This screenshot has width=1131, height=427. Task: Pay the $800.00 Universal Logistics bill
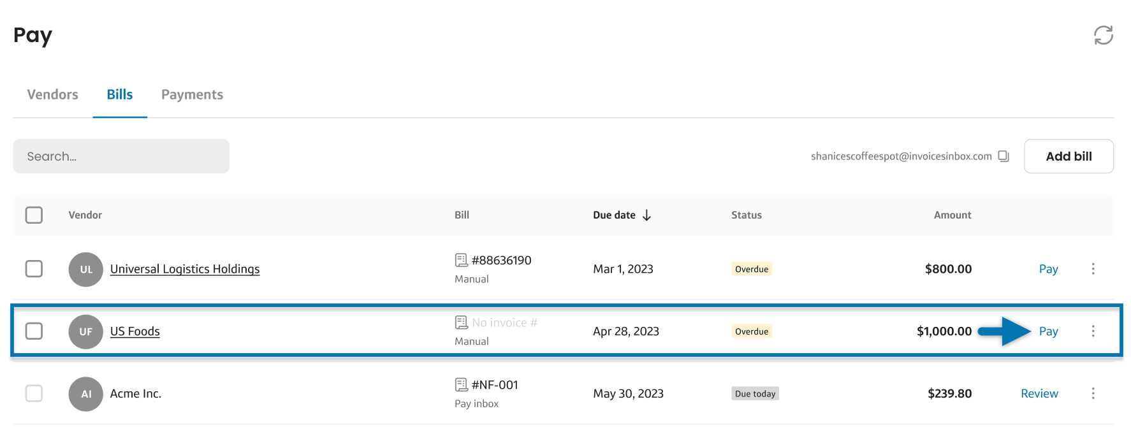(1048, 269)
